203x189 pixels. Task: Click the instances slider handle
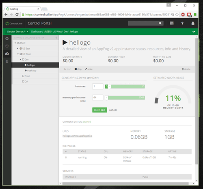pos(109,87)
